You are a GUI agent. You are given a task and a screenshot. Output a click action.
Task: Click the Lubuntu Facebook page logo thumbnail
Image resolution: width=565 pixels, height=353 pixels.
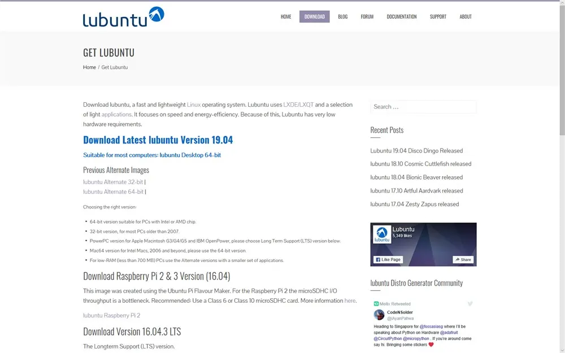(382, 234)
